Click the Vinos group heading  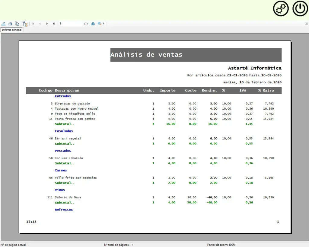click(60, 190)
